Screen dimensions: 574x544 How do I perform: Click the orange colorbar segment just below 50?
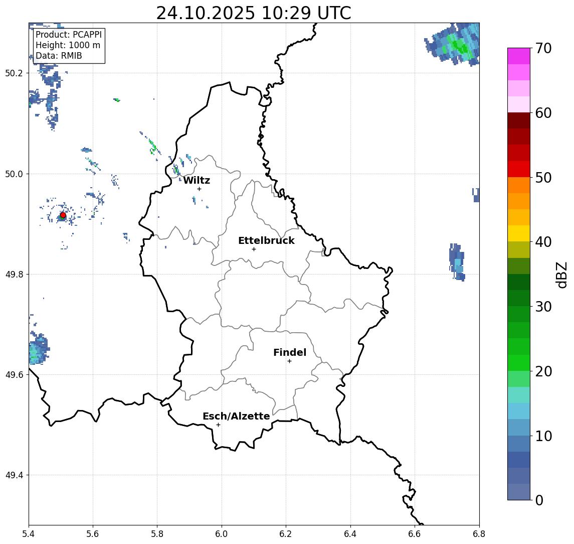click(519, 185)
